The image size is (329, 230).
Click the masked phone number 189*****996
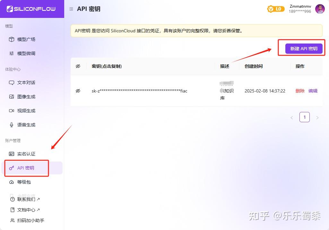pyautogui.click(x=299, y=12)
